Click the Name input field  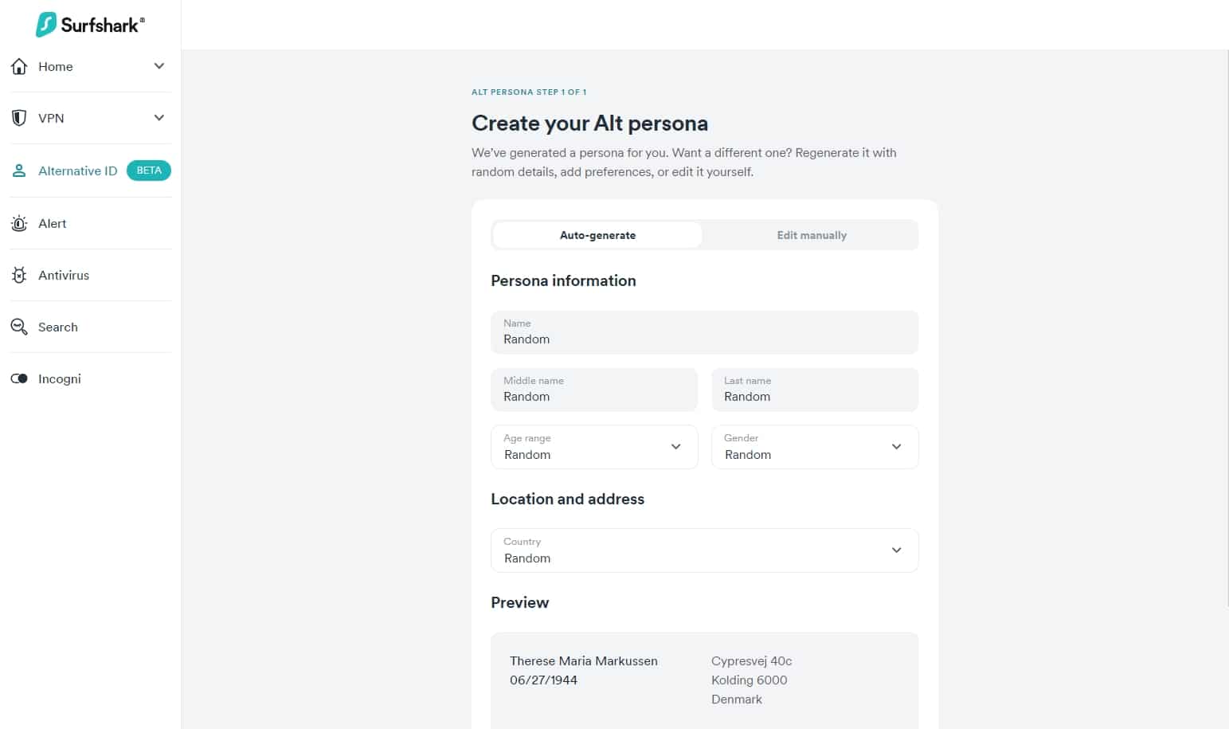point(705,332)
